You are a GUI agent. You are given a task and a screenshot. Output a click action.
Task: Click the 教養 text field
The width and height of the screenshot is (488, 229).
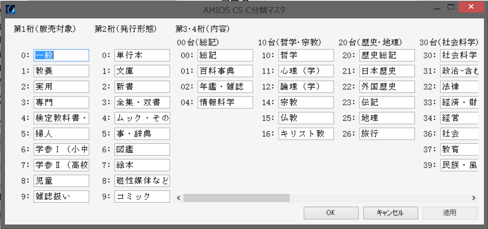[62, 71]
